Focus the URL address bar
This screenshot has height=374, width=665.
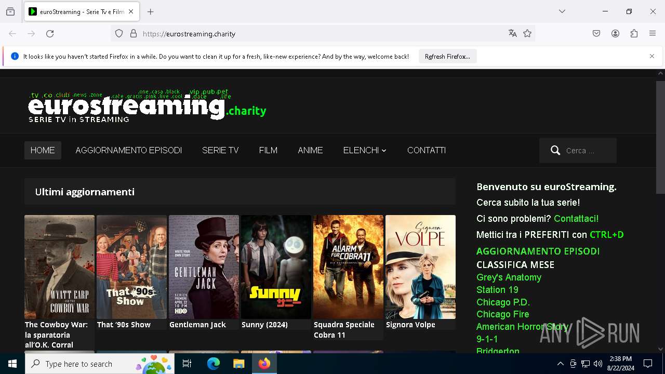click(x=322, y=34)
